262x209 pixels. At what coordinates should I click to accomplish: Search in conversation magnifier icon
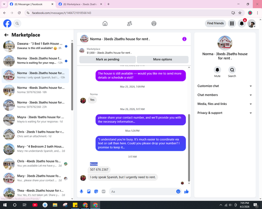[x=232, y=70]
